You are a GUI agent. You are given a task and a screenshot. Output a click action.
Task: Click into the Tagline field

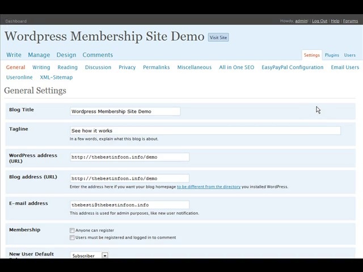coord(205,131)
